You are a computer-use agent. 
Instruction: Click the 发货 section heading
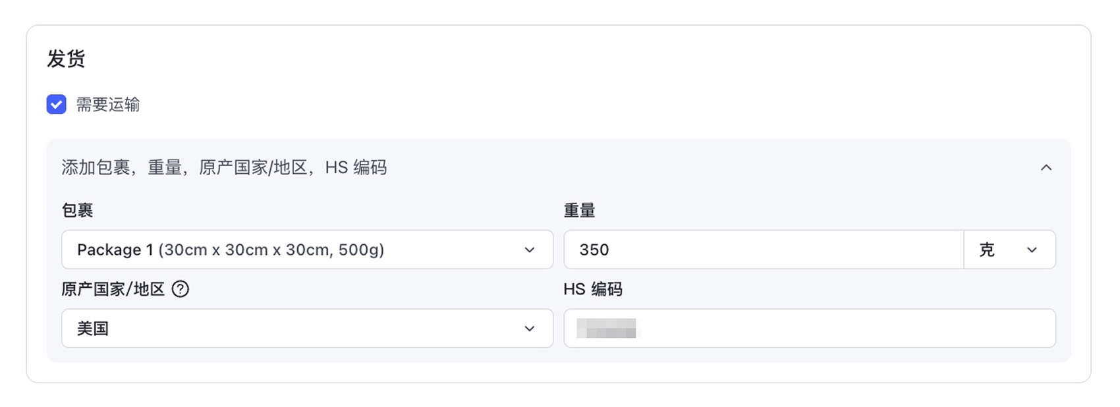[66, 59]
